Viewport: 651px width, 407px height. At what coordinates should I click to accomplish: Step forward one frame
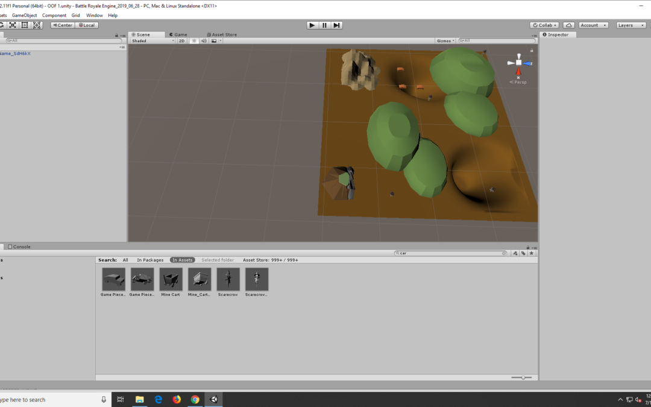pyautogui.click(x=336, y=25)
